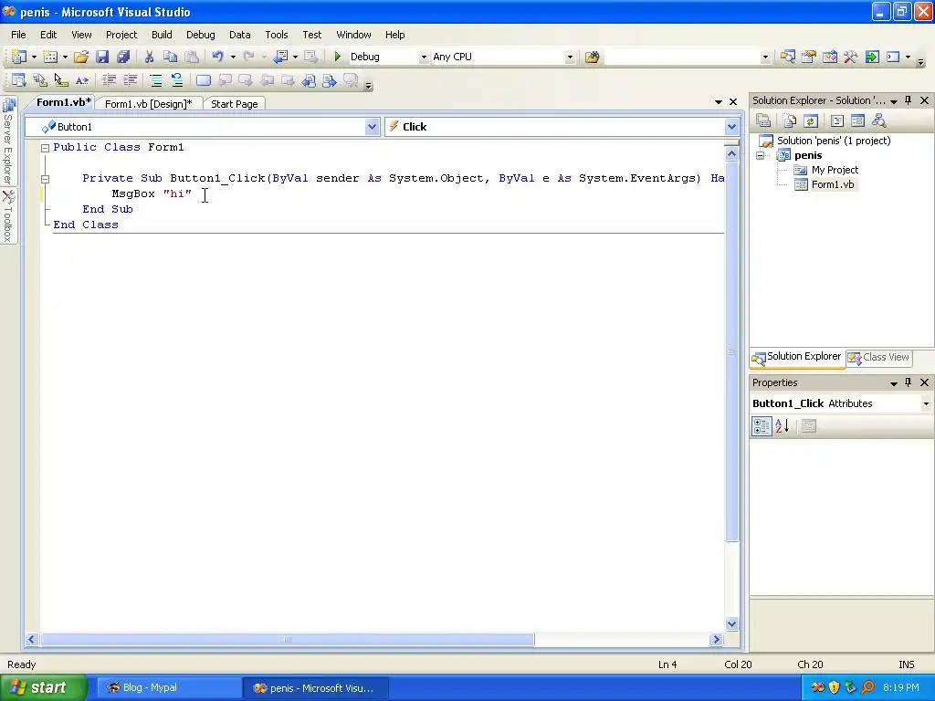Open the Build menu
This screenshot has height=701, width=935.
(x=162, y=35)
